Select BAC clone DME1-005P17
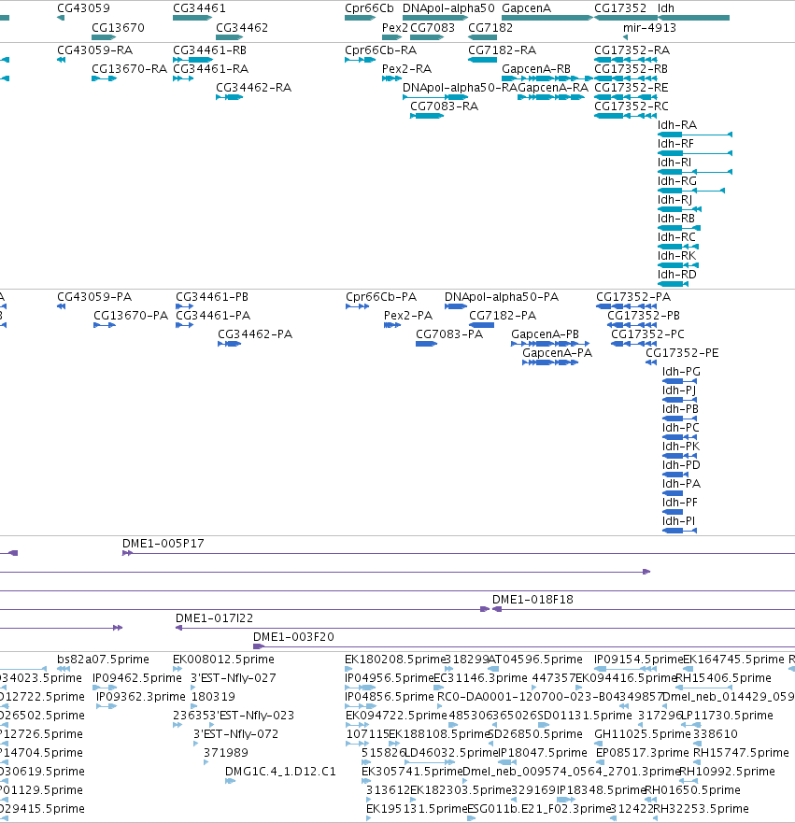The height and width of the screenshot is (823, 795). click(163, 544)
